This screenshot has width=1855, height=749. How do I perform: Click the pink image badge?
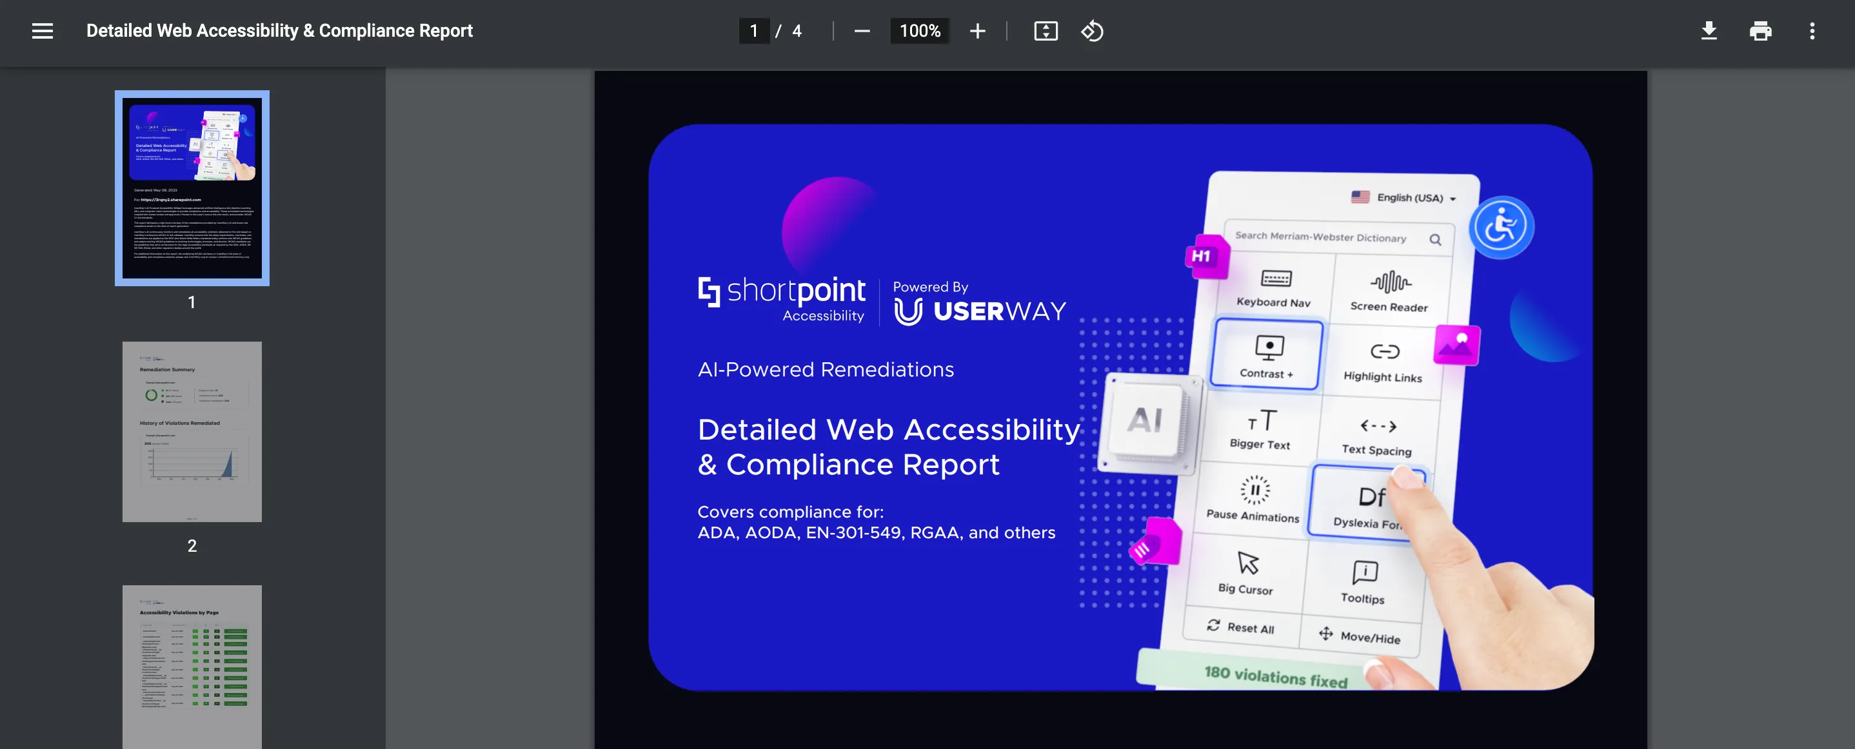click(1458, 345)
